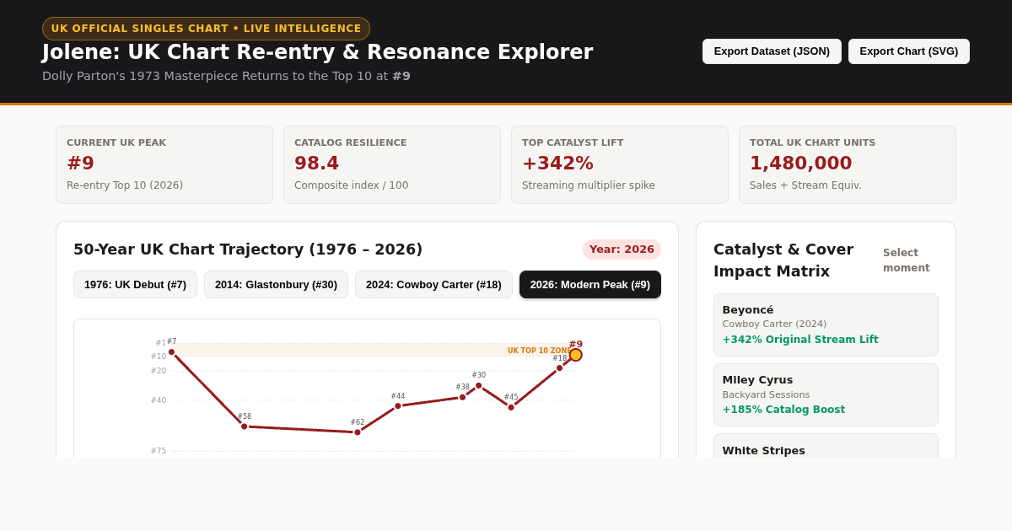Click the highlighted #9 peak marker

[576, 355]
